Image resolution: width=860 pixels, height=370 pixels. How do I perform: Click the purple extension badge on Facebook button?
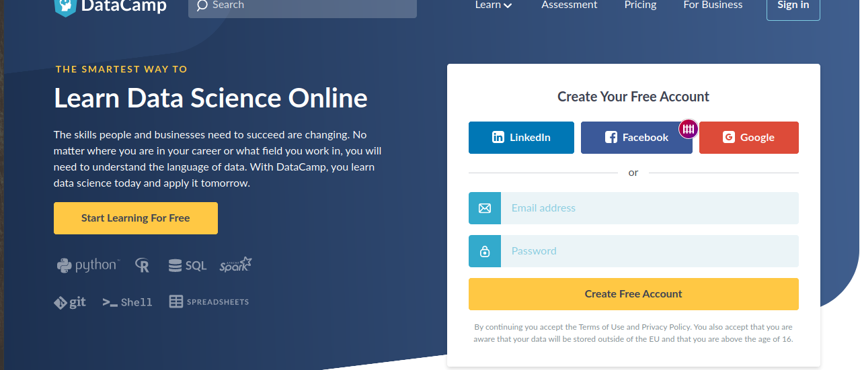689,129
